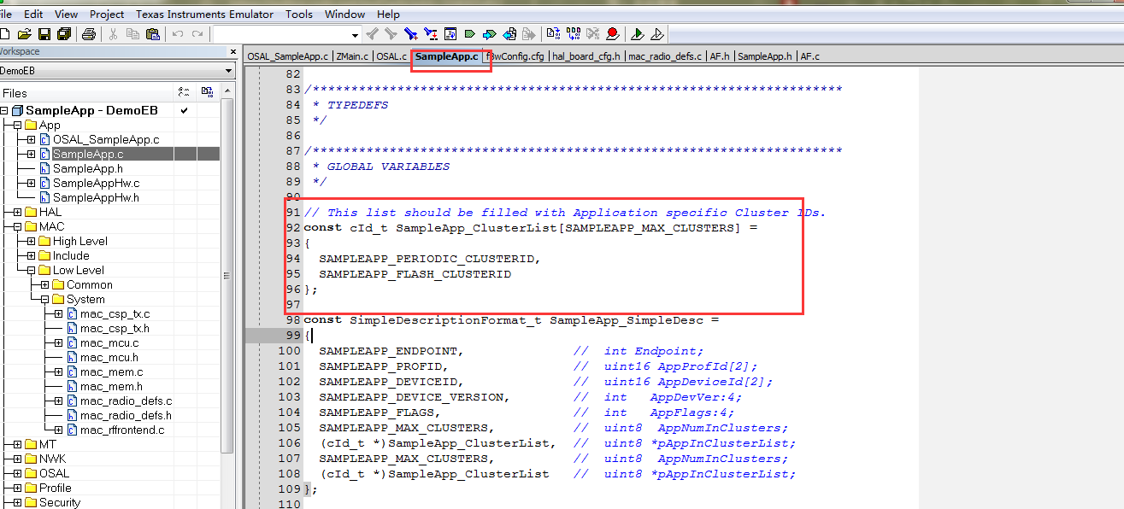1124x509 pixels.
Task: Select mac_mcu.h in the file tree
Action: [109, 357]
